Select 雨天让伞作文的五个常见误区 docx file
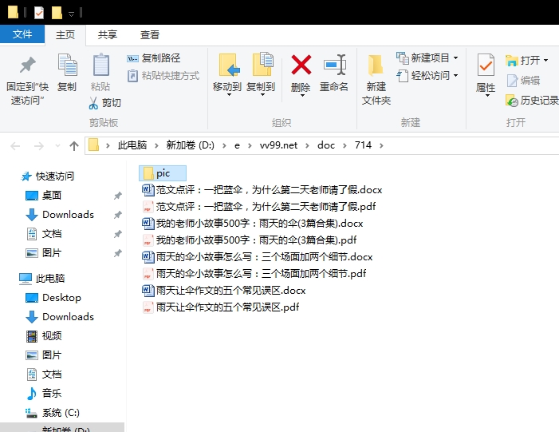The width and height of the screenshot is (559, 432). tap(223, 290)
